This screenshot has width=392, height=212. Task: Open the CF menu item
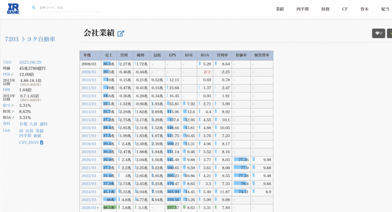(345, 9)
